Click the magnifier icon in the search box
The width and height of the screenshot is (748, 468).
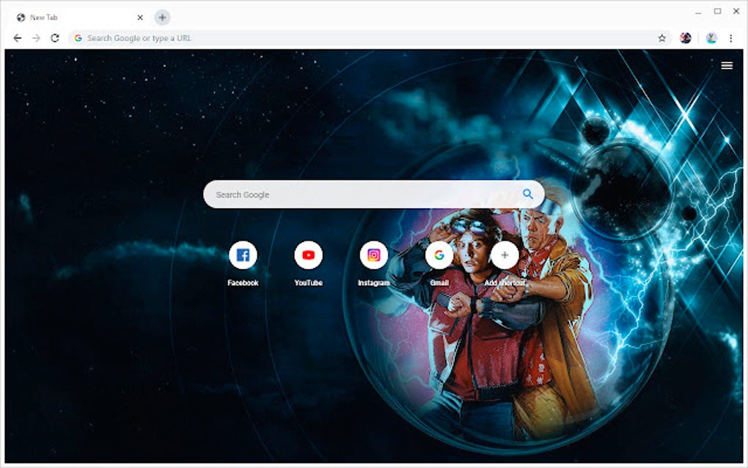click(527, 194)
